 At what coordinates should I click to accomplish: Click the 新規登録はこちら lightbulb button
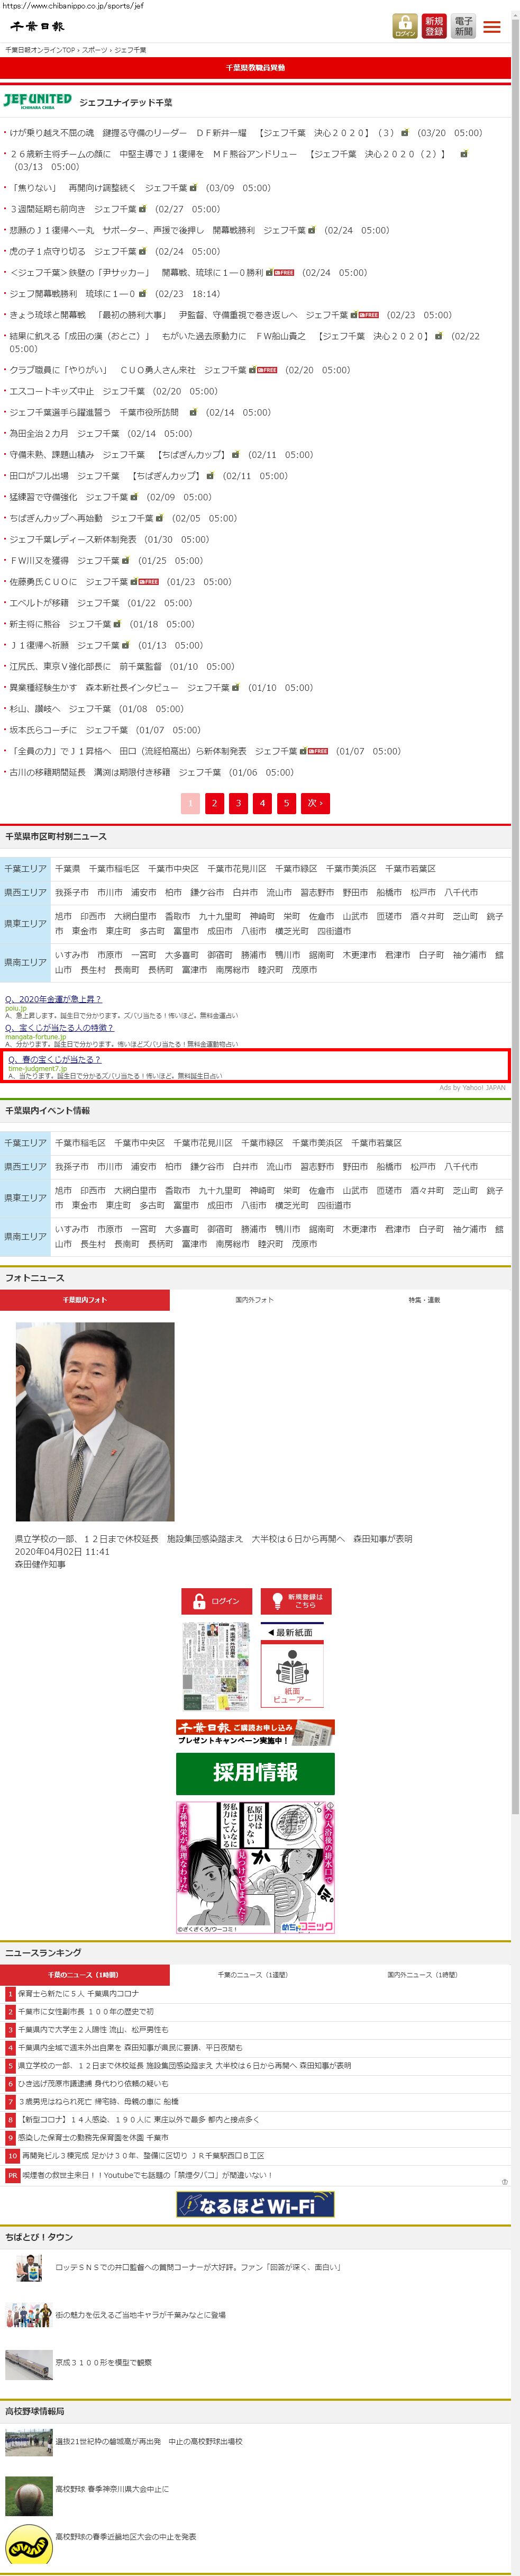296,1601
